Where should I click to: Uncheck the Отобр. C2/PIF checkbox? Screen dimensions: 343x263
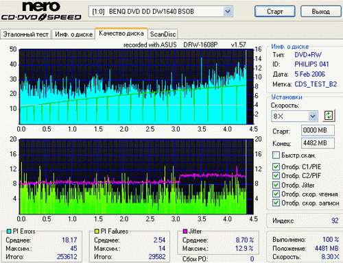[276, 175]
